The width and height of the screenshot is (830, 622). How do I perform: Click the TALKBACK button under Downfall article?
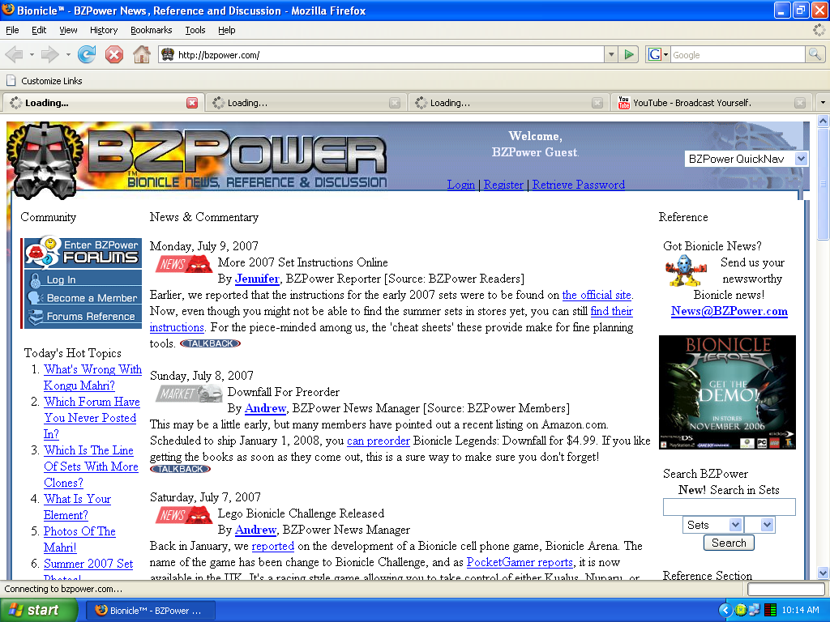(181, 469)
